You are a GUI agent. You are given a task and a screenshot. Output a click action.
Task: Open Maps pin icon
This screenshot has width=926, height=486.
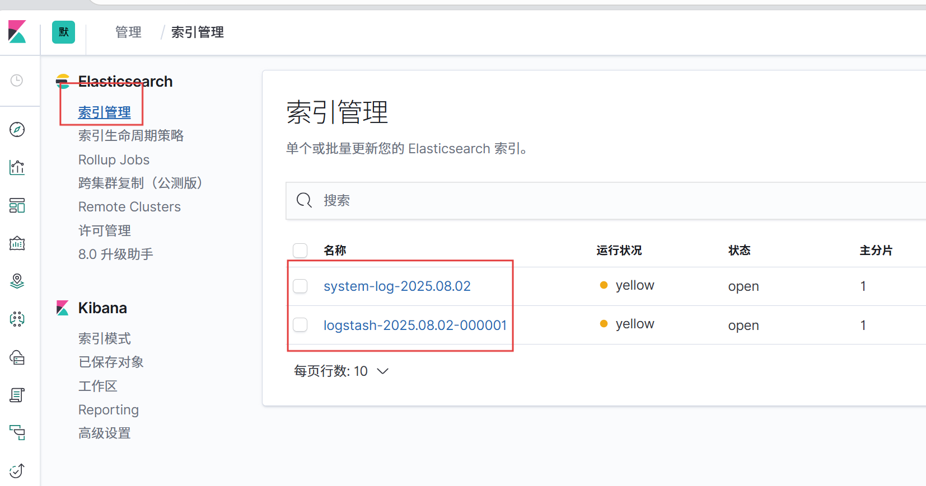click(x=17, y=281)
